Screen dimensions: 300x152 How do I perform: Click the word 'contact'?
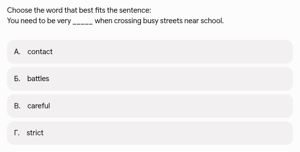click(40, 52)
